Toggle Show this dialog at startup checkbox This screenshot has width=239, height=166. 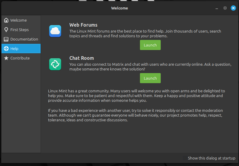pos(185,158)
